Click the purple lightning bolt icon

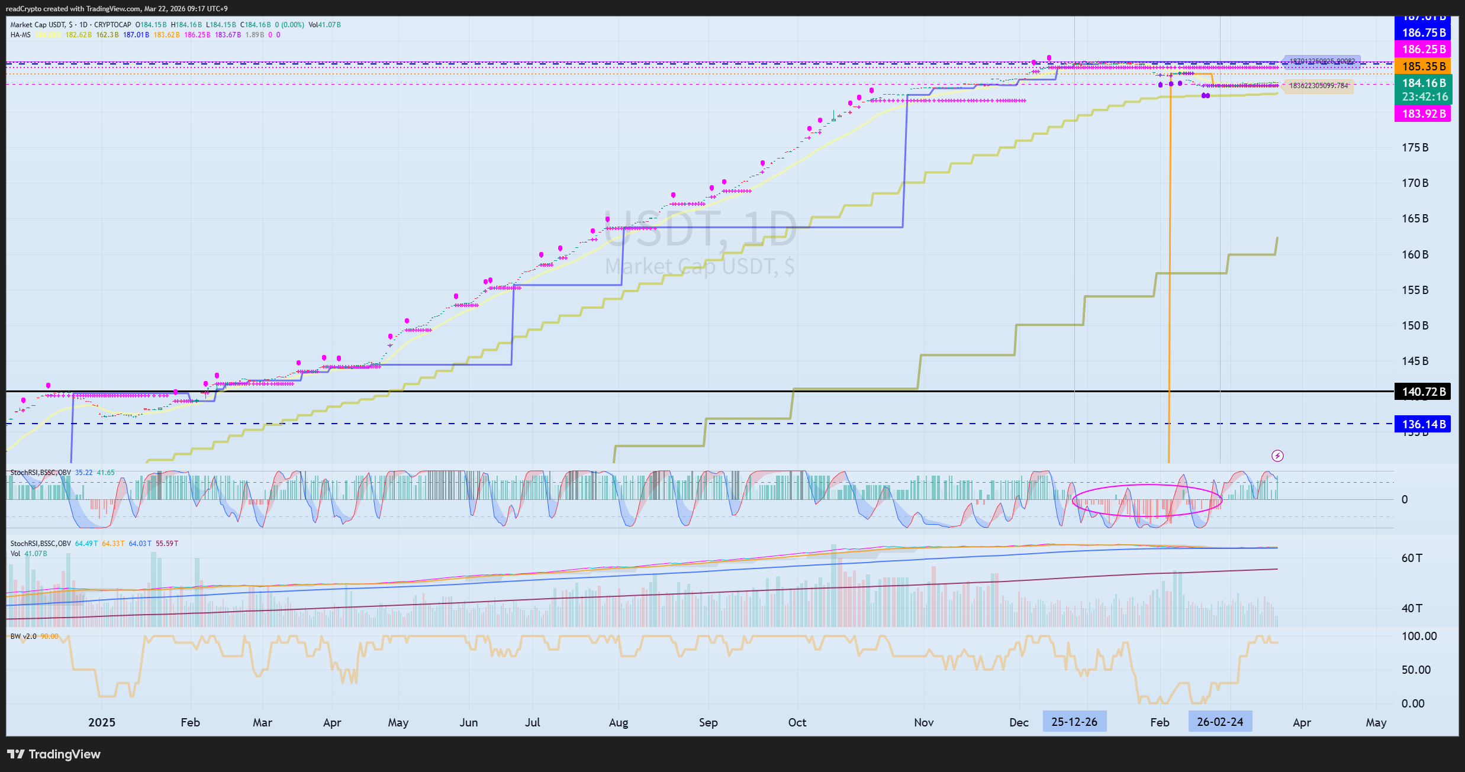(x=1277, y=456)
